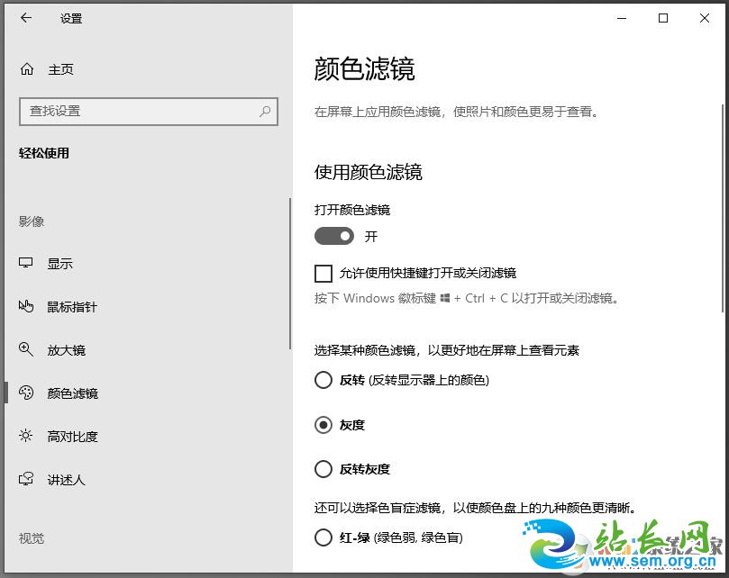Open the 讲述人 settings page
The image size is (729, 578).
68,479
